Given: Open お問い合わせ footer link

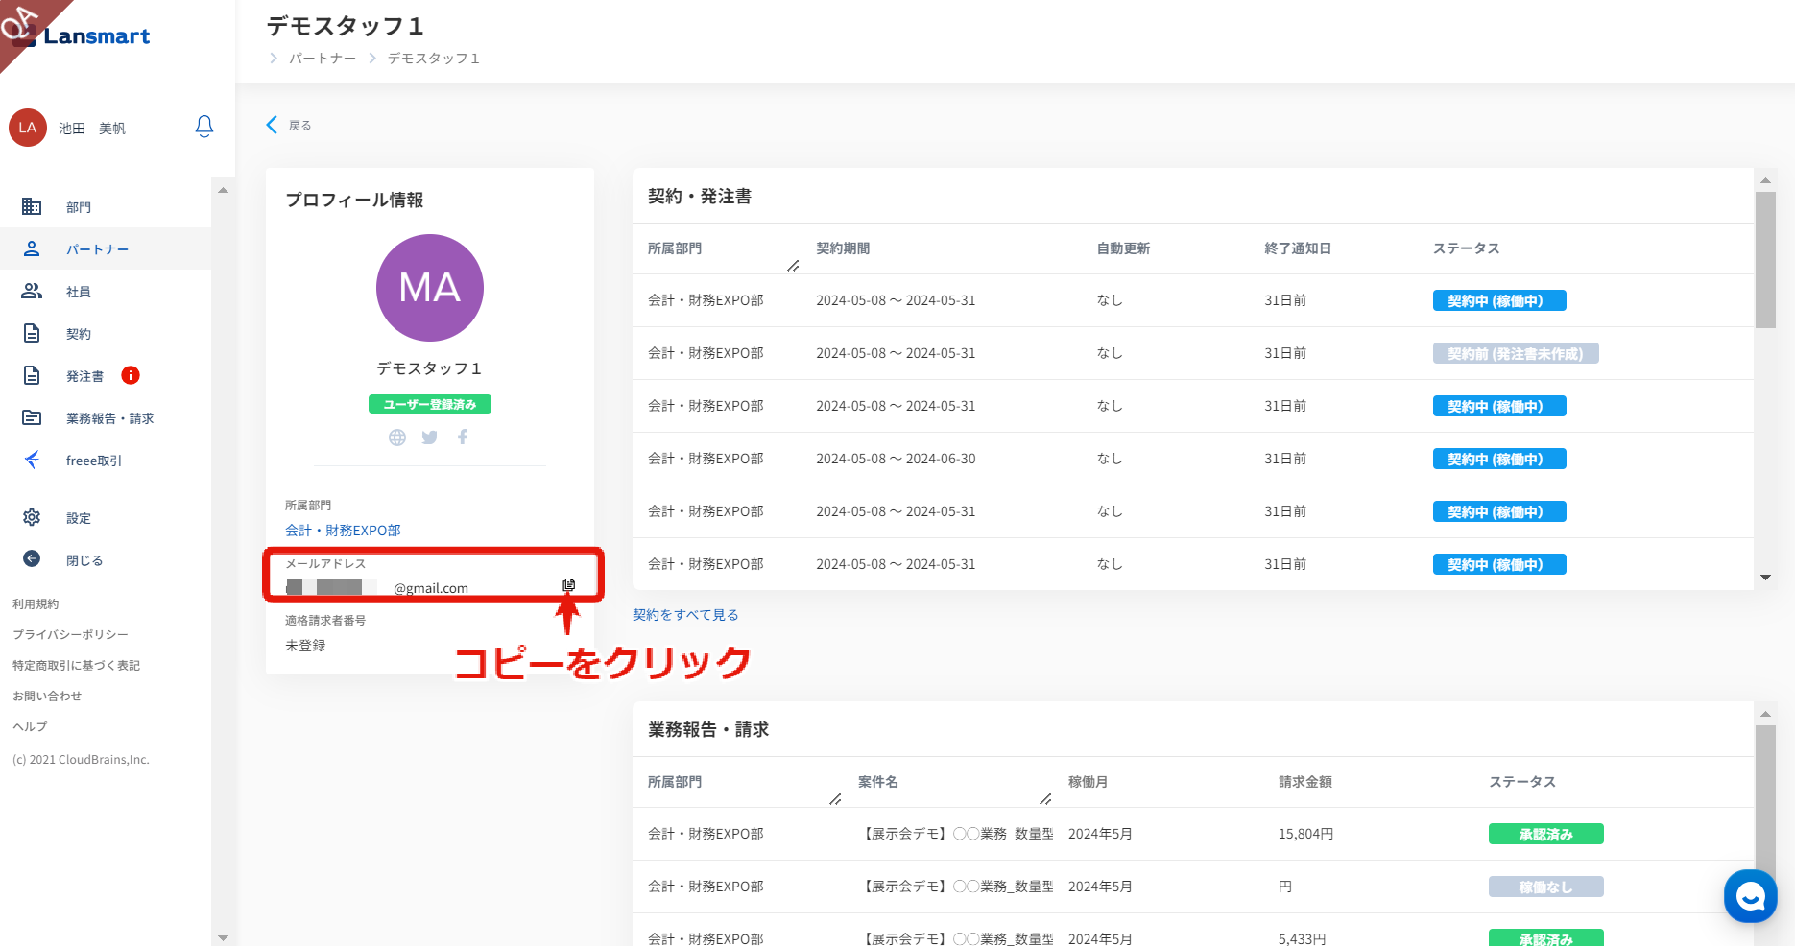Looking at the screenshot, I should (47, 696).
